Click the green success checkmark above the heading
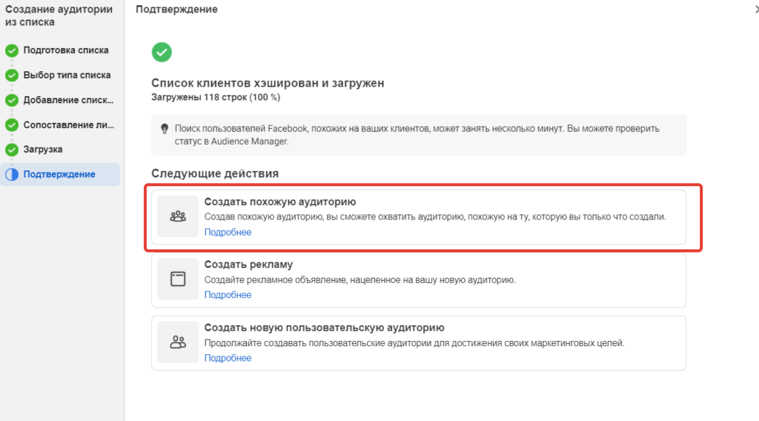The height and width of the screenshot is (421, 759). pos(162,53)
